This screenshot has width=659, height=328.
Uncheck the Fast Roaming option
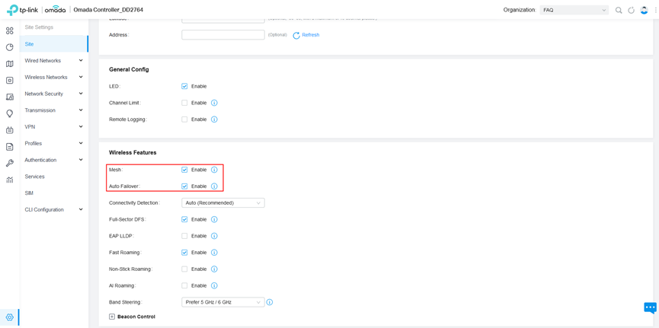pos(184,253)
